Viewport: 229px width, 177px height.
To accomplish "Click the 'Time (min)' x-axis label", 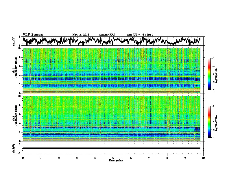I will (116, 161).
